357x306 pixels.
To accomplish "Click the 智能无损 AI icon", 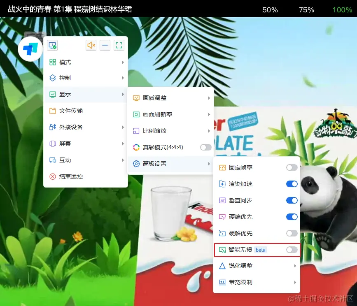I will pyautogui.click(x=222, y=250).
